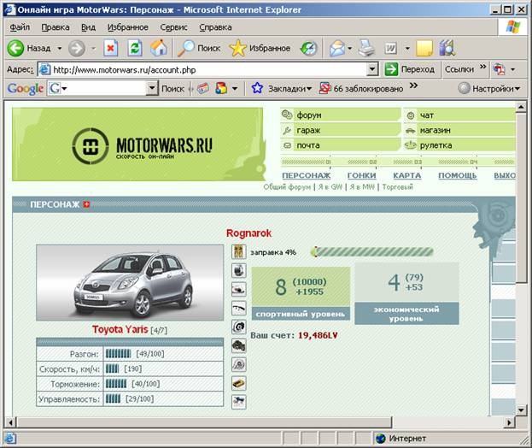Click the fuel station icon beside заправка
The height and width of the screenshot is (448, 532).
[x=239, y=252]
